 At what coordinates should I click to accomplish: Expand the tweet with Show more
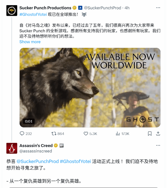30,42
